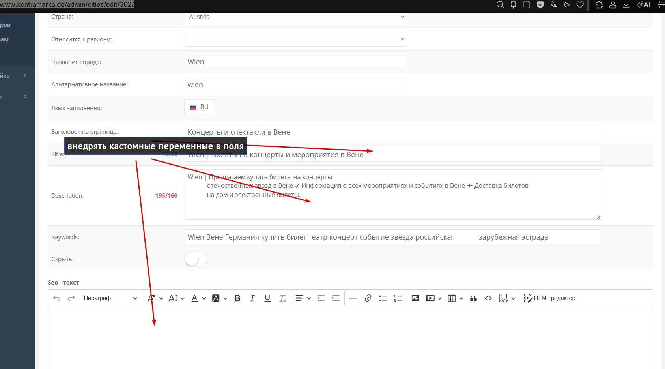The width and height of the screenshot is (665, 369).
Task: Open the browser account profile icon
Action: coord(613,5)
